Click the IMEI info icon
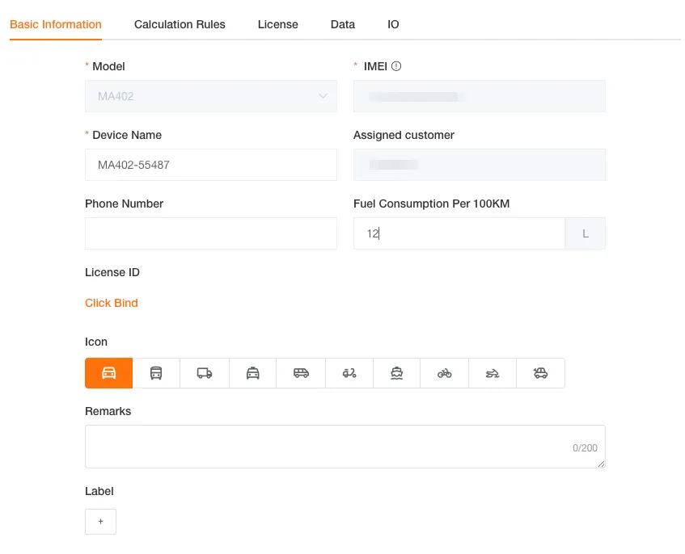This screenshot has width=685, height=554. (x=396, y=67)
